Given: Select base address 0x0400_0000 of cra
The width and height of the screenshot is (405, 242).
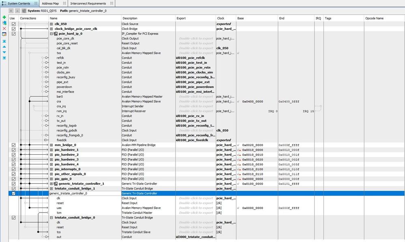Looking at the screenshot, I should 253,101.
